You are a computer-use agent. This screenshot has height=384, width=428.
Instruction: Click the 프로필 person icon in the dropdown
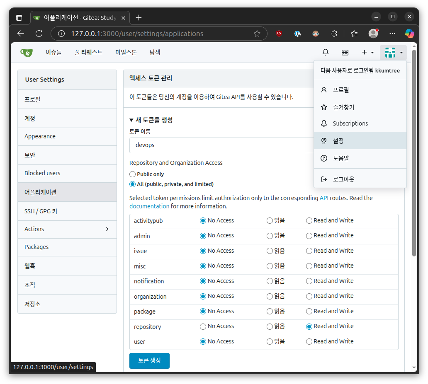(x=324, y=90)
